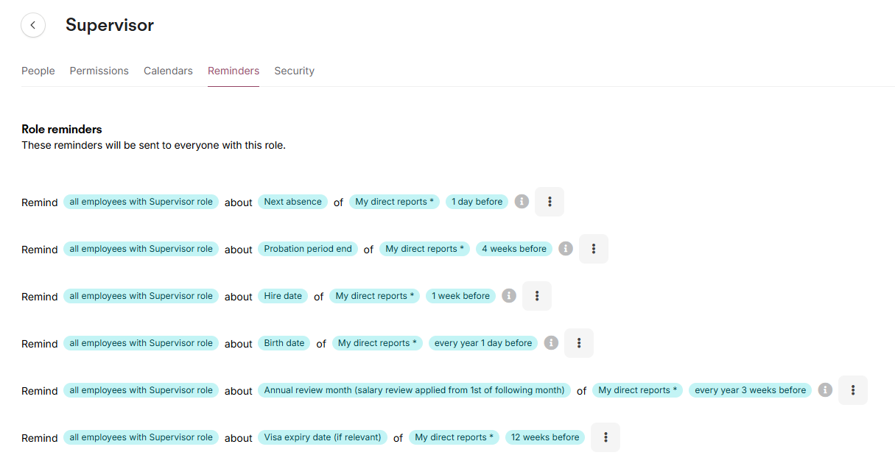
Task: Open the three-dot menu for Probation period end reminder
Action: (x=594, y=249)
